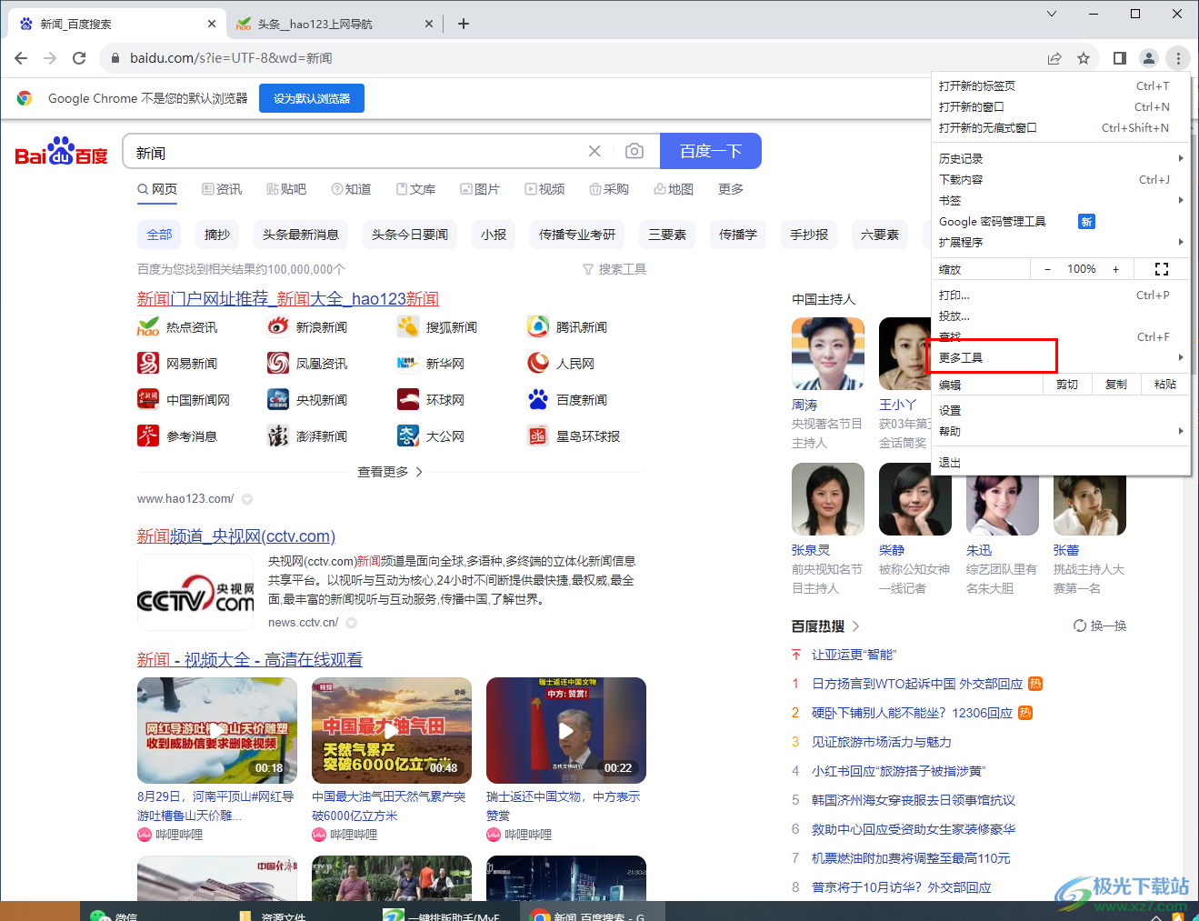Expand the 帮助 submenu

[1061, 431]
